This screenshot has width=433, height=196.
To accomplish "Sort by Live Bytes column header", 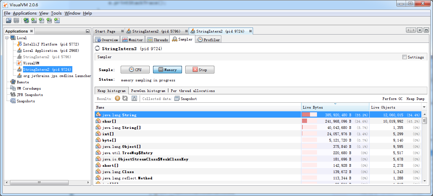I will (x=335, y=107).
